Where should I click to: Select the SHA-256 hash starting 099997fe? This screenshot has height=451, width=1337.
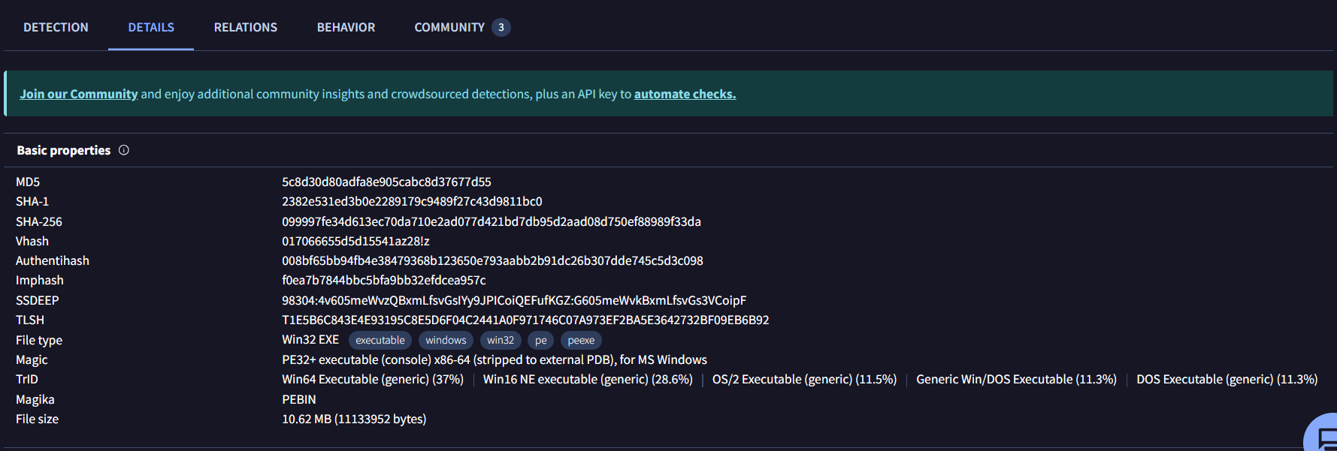tap(492, 221)
